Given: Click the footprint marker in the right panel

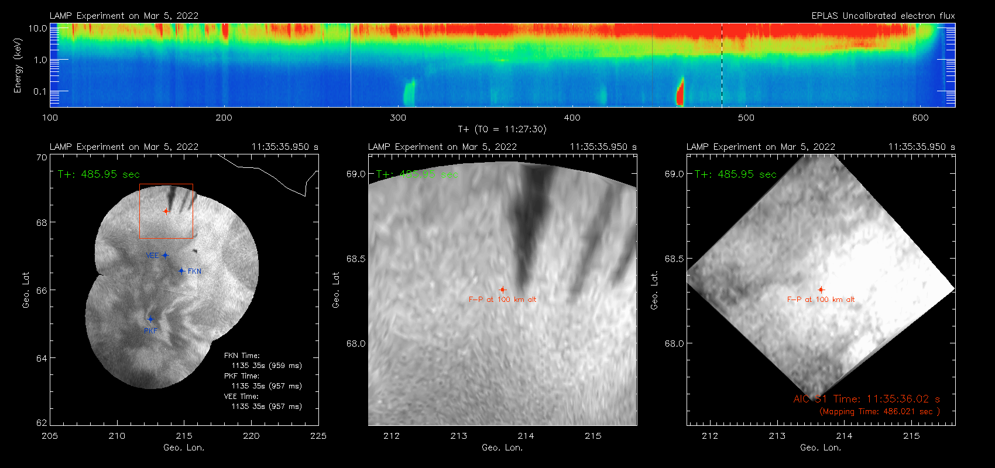Looking at the screenshot, I should pyautogui.click(x=821, y=290).
